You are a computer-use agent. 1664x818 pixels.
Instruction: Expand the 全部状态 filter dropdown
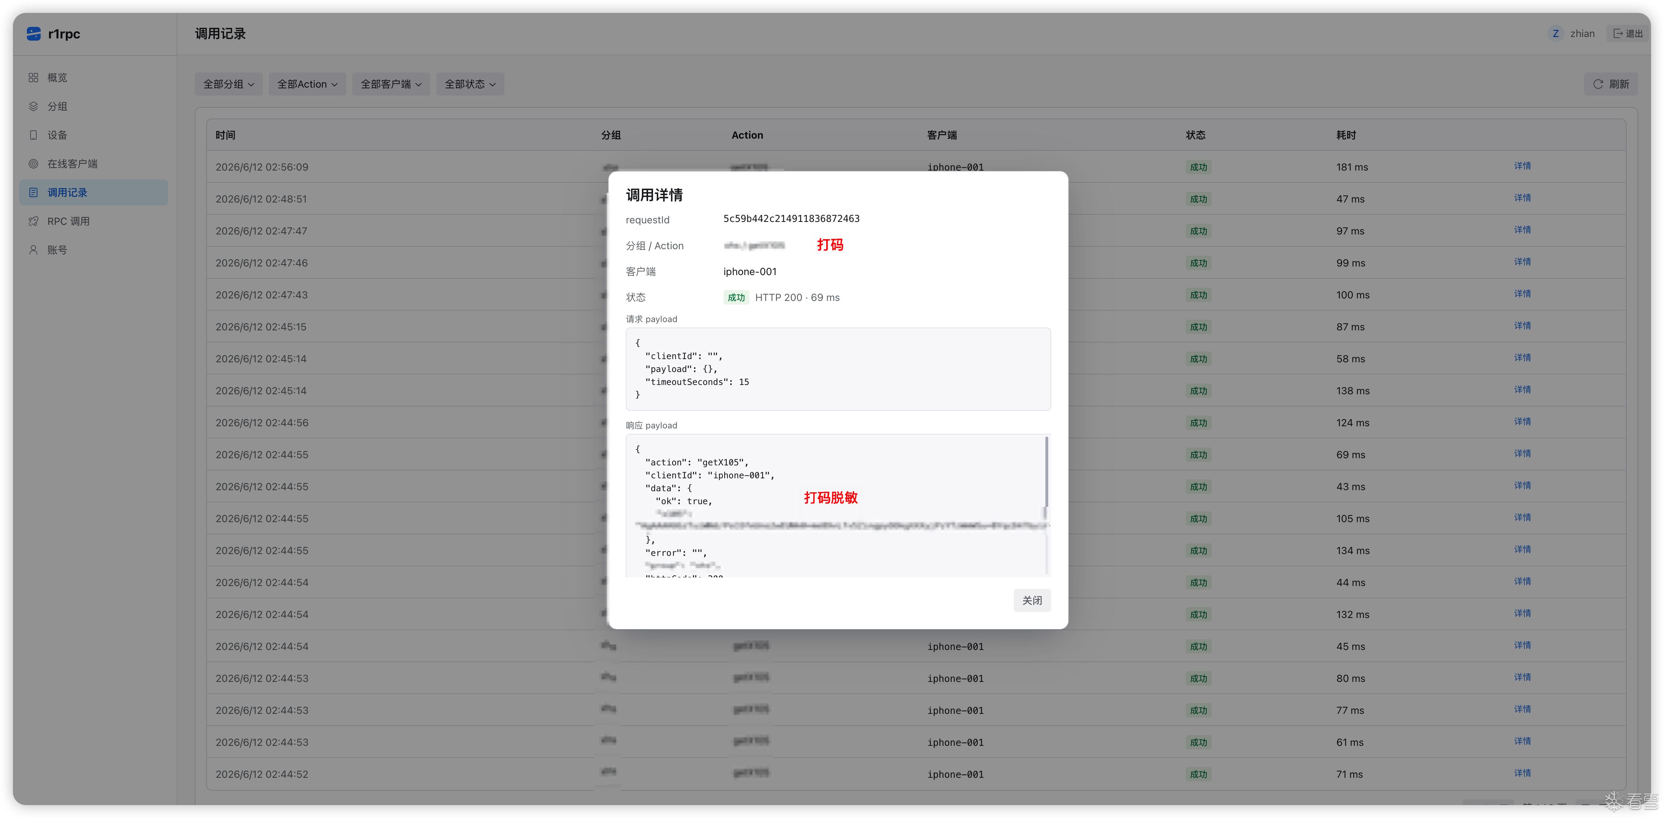(470, 84)
